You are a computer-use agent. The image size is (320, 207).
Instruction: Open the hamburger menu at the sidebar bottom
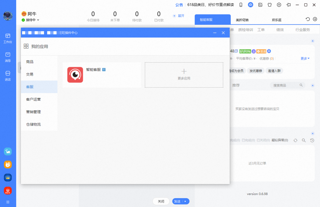(8, 202)
